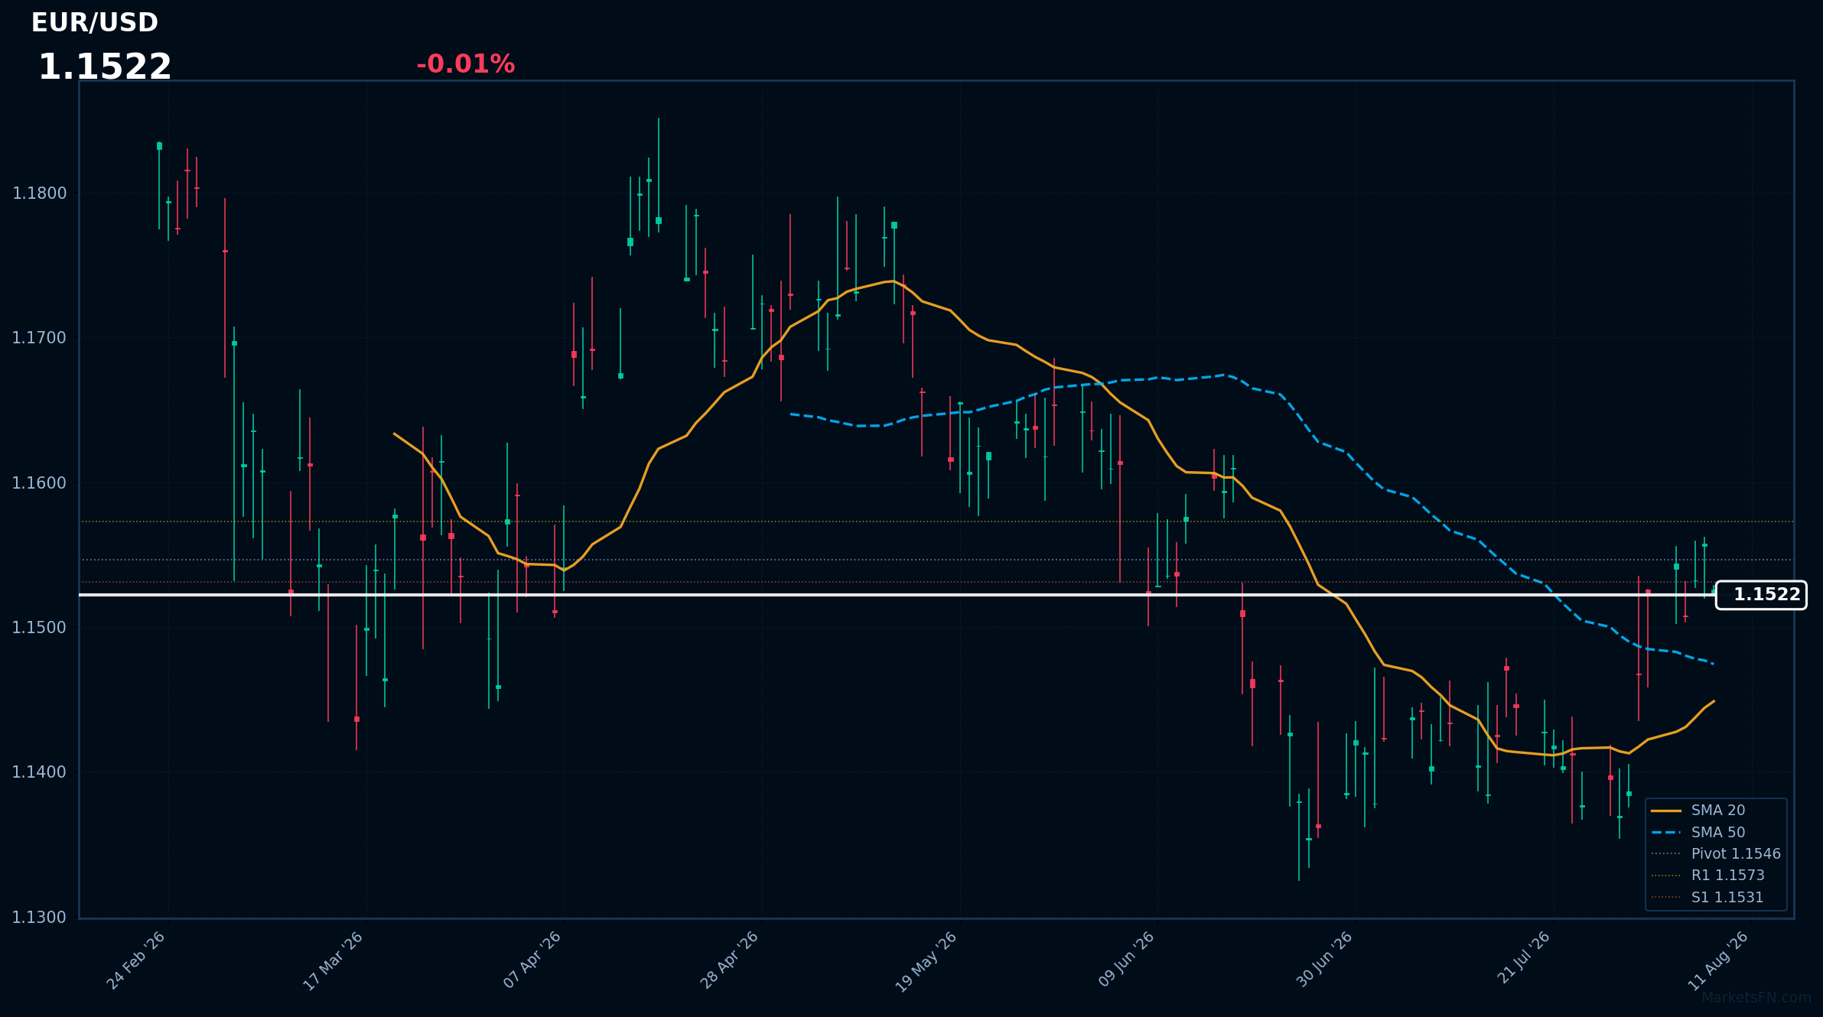1823x1017 pixels.
Task: Click the 1.1700 y-axis label
Action: click(x=40, y=338)
